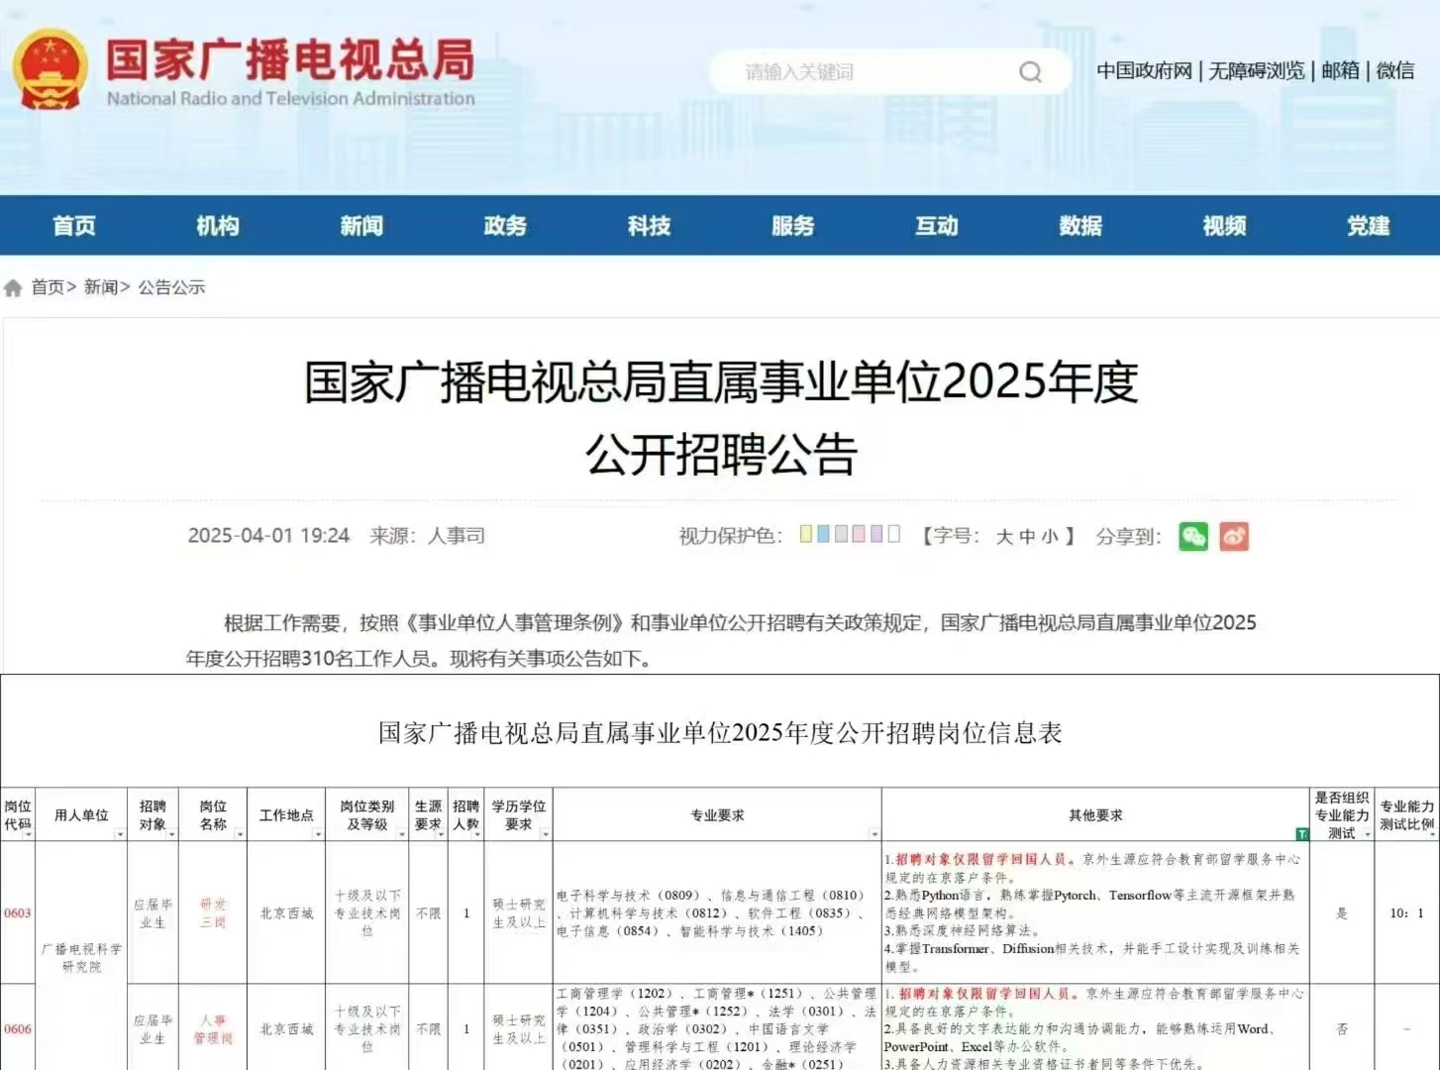Open the 数据 navigation menu
Viewport: 1440px width, 1070px height.
point(1080,226)
